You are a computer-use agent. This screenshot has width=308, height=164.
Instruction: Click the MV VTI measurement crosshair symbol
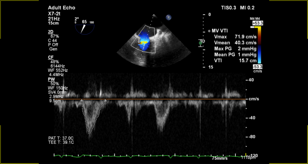[x=209, y=31]
